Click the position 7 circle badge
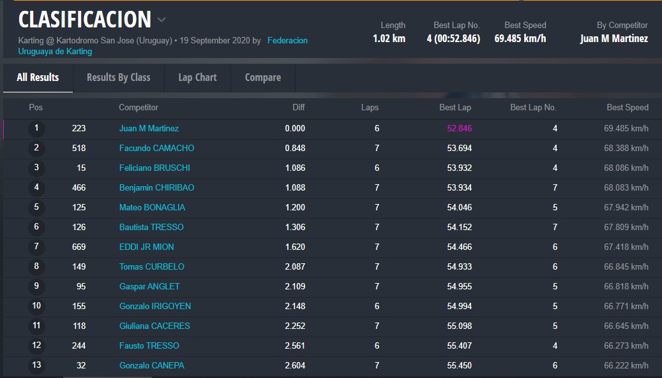The image size is (662, 378). point(36,247)
